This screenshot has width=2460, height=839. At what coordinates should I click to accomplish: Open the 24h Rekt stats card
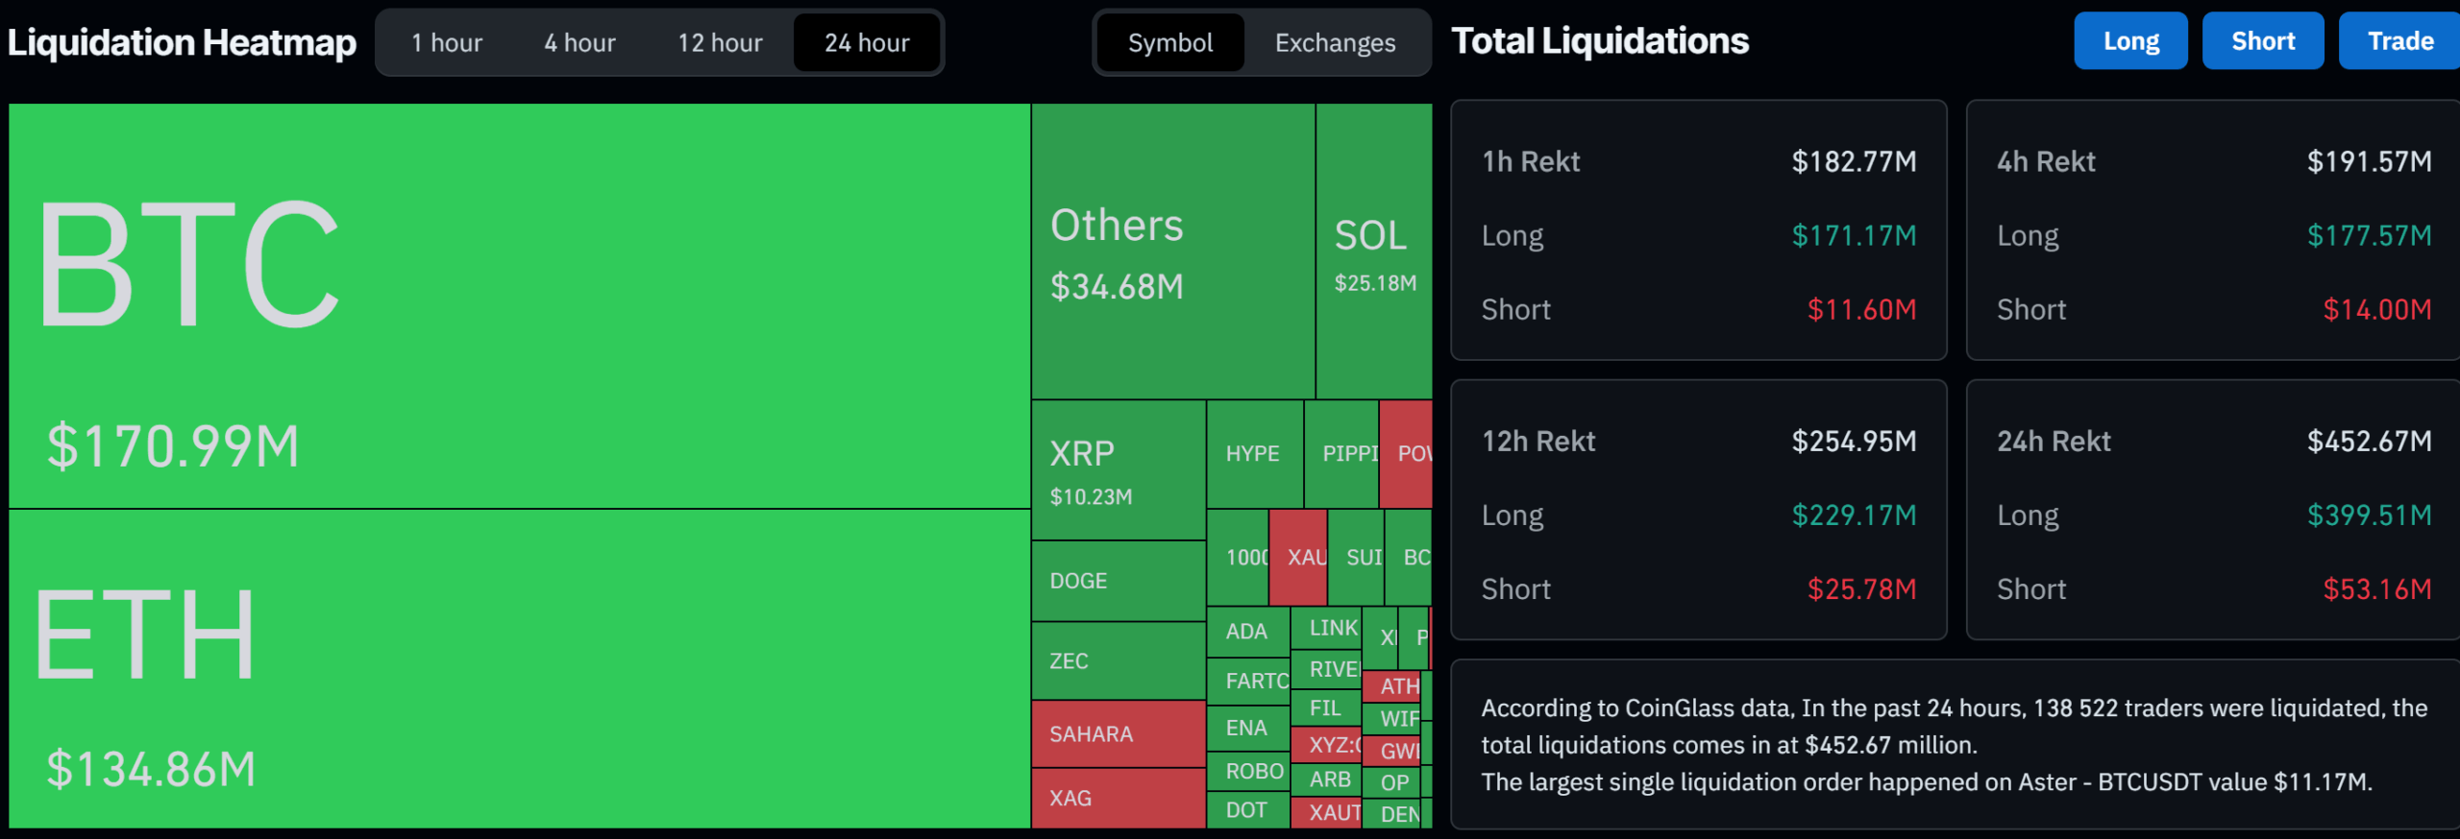point(2212,510)
